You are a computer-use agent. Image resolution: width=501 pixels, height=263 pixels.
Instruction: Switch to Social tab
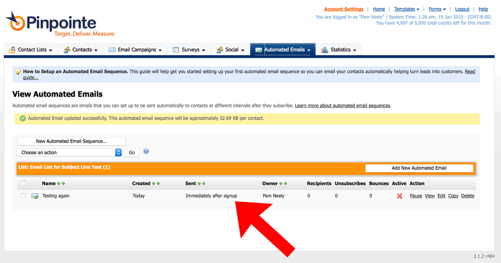pyautogui.click(x=230, y=50)
